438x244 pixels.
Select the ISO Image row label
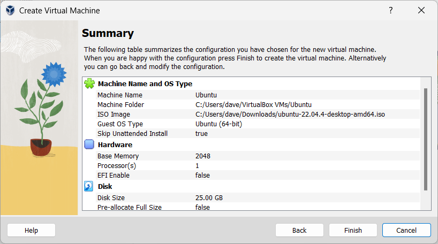click(114, 115)
